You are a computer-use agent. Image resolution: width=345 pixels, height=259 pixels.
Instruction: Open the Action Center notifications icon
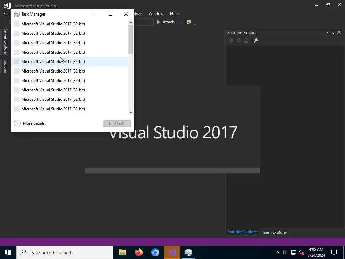334,252
